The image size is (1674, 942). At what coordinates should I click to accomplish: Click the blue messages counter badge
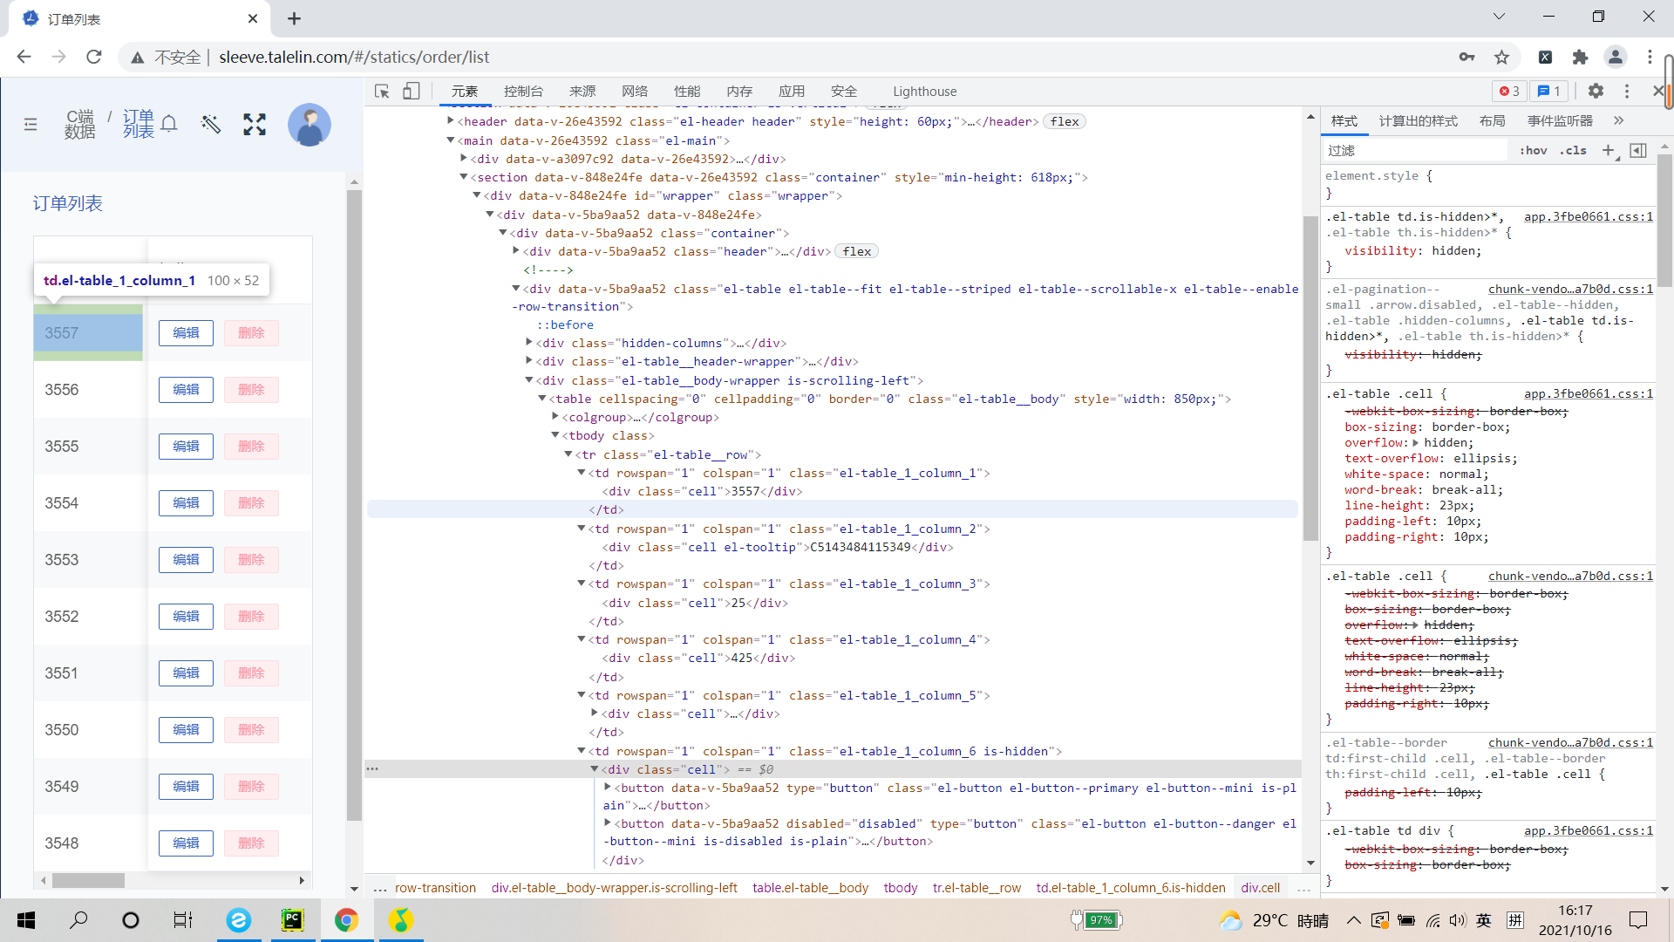[x=1549, y=91]
